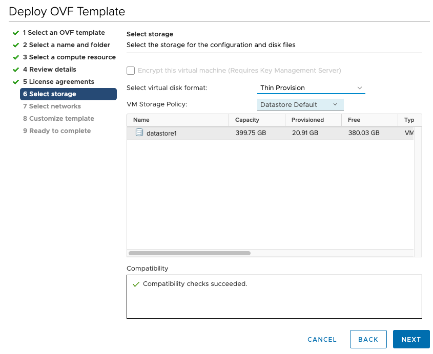Click the green checkmark beside Select an OVF template
Image resolution: width=433 pixels, height=354 pixels.
click(x=16, y=33)
